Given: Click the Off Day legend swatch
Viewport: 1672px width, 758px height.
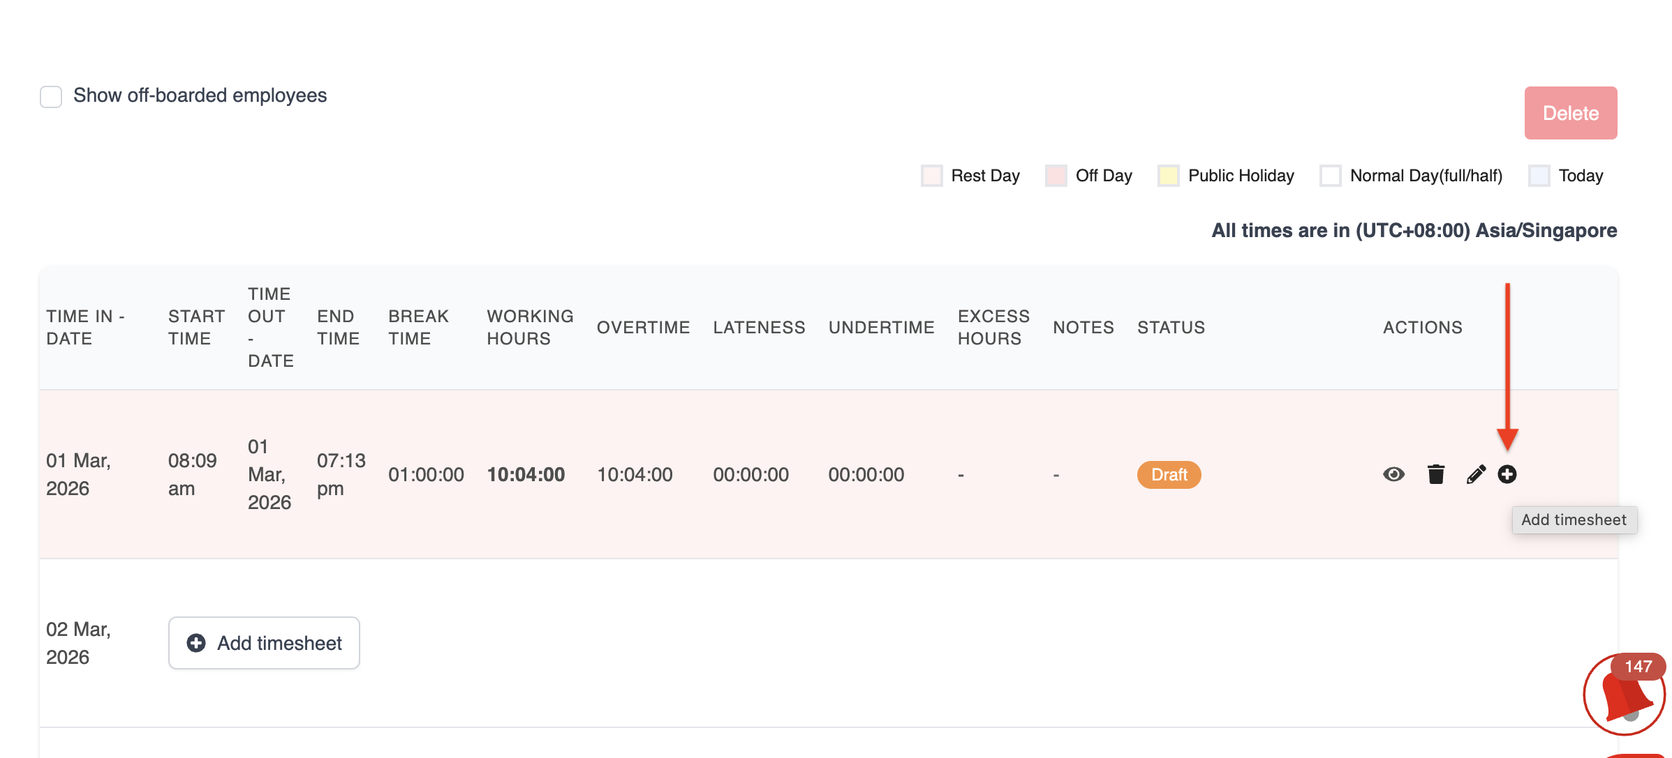Looking at the screenshot, I should tap(1056, 176).
